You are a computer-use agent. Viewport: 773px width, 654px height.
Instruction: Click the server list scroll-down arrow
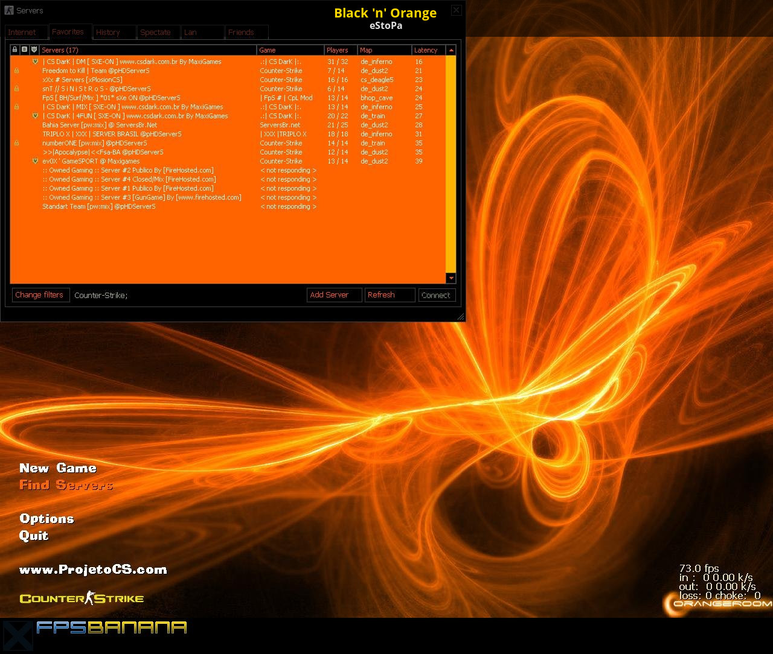click(x=451, y=278)
